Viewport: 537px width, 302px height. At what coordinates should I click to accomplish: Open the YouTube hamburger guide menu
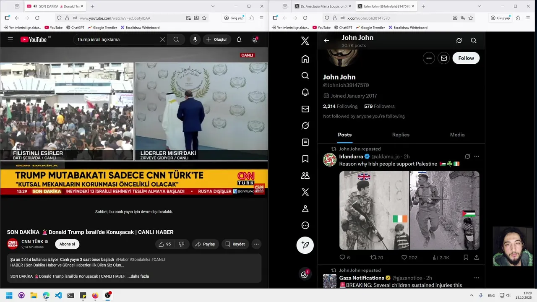[x=10, y=39]
